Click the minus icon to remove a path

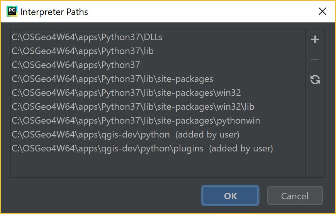pos(315,59)
